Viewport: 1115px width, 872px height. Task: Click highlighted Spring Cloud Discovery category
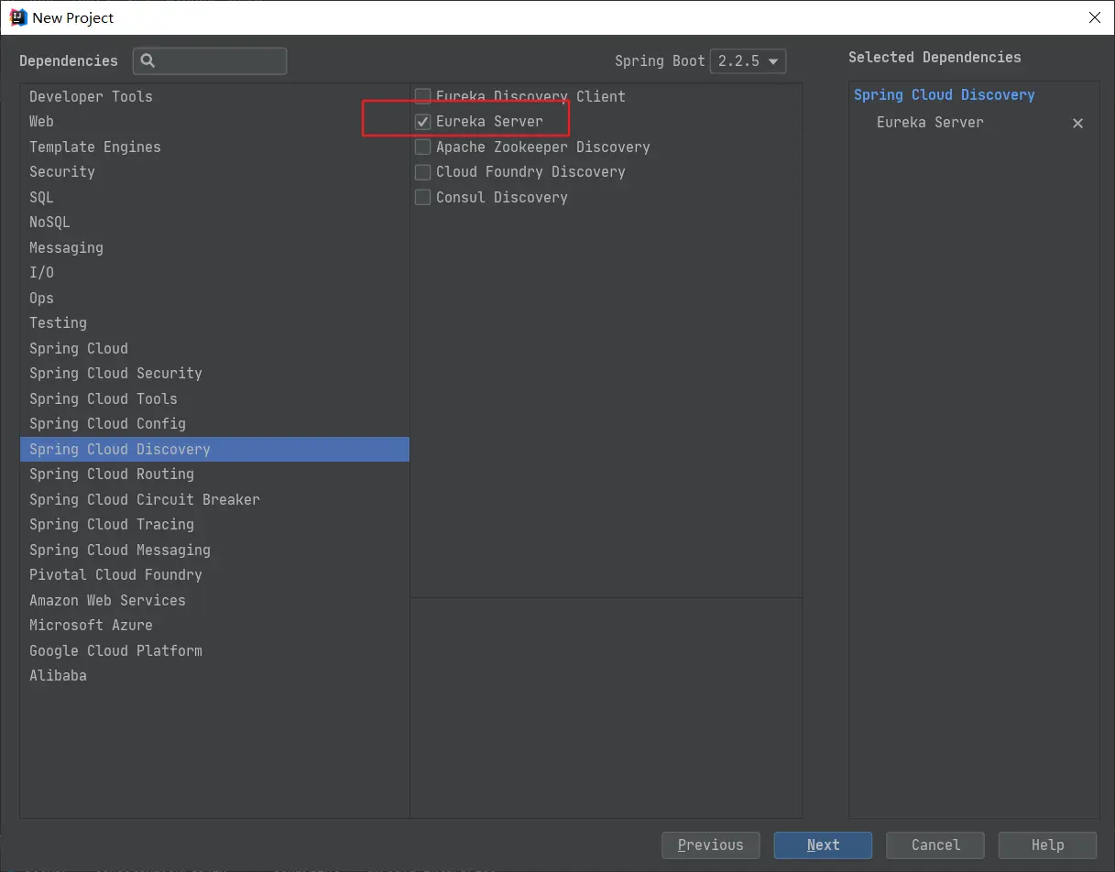tap(214, 449)
